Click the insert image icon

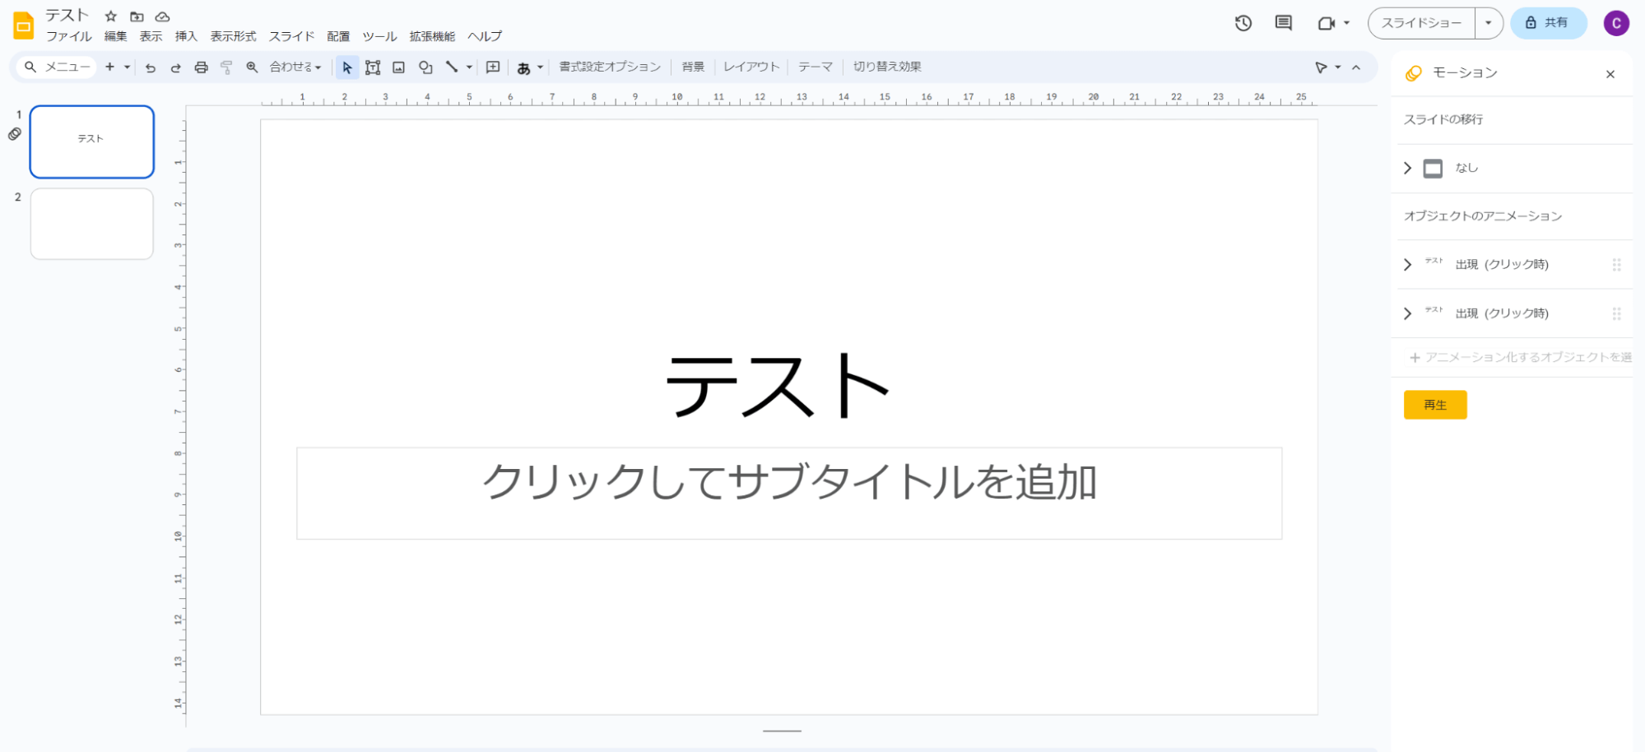point(398,67)
